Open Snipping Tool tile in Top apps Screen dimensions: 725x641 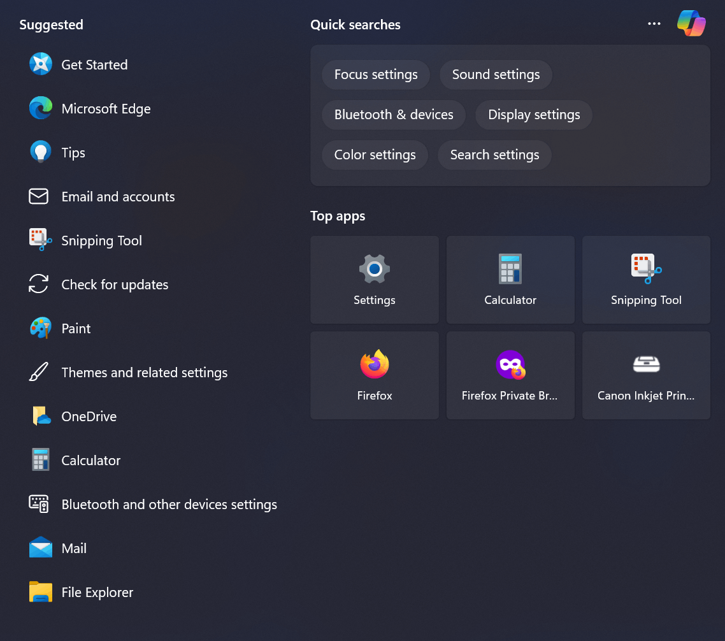pyautogui.click(x=646, y=280)
